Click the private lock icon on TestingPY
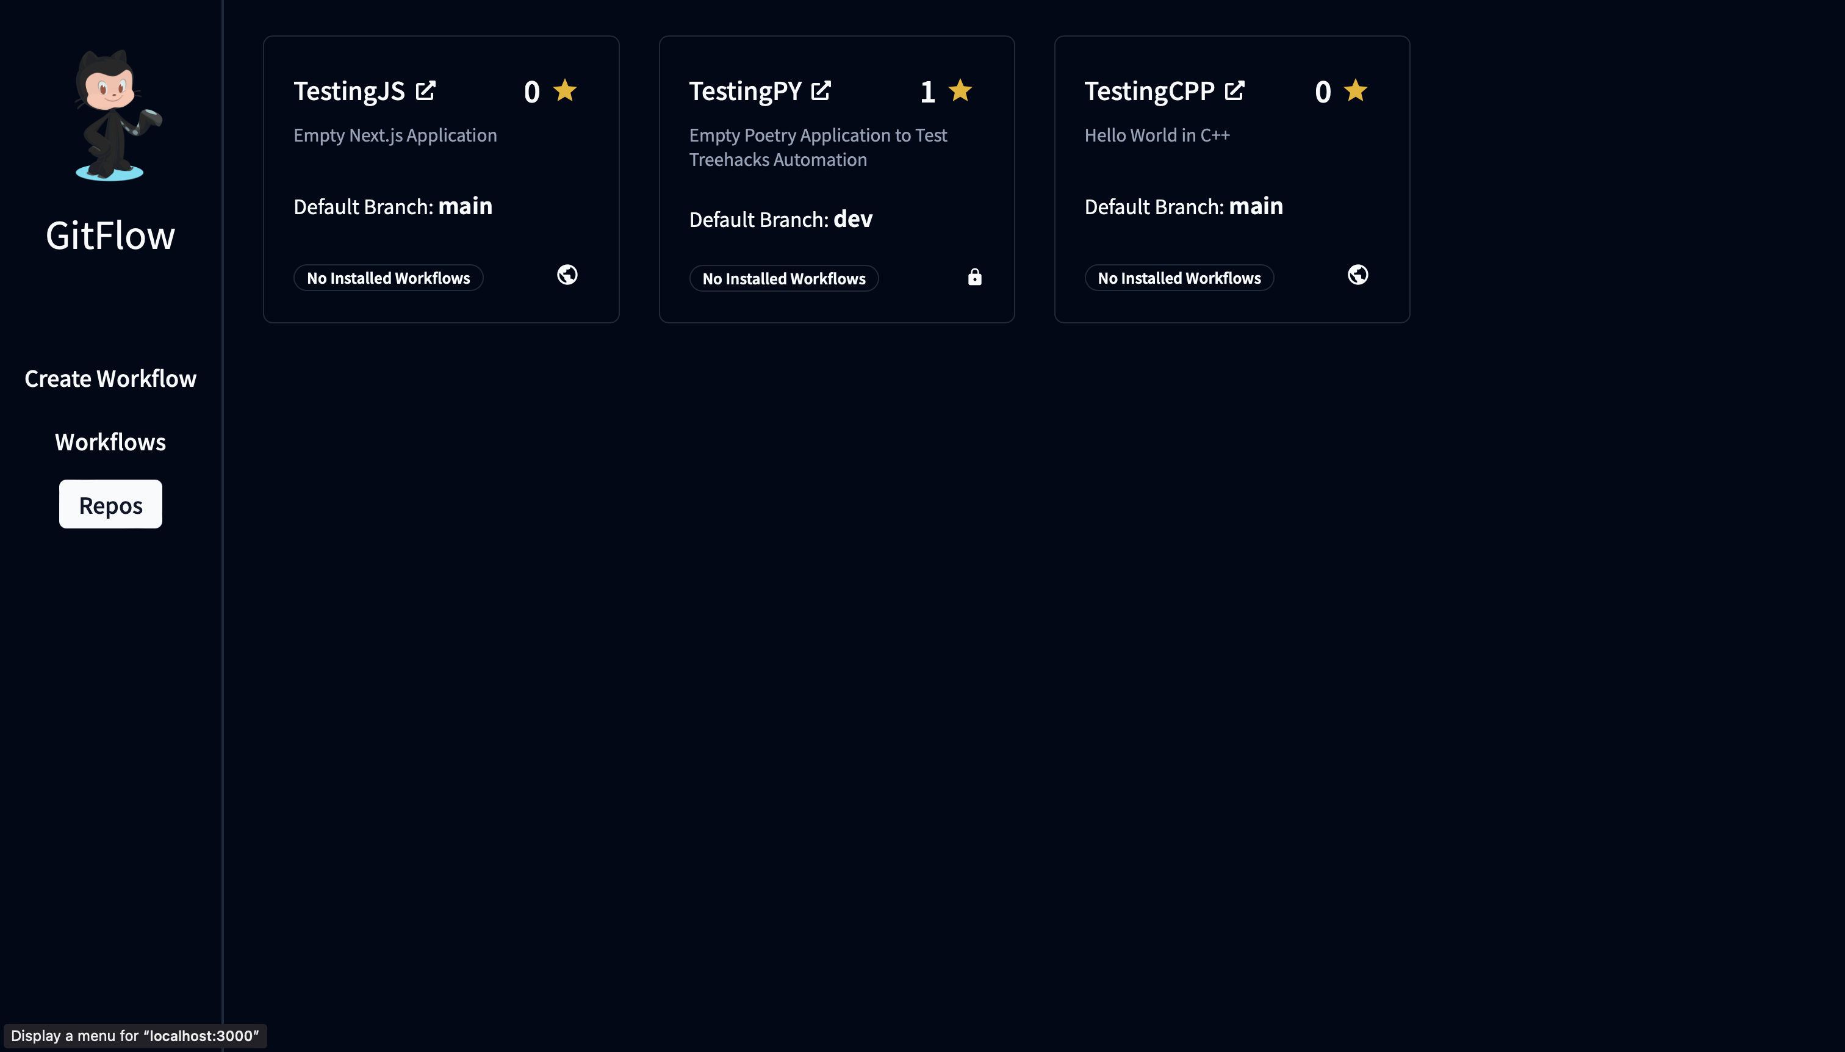 pyautogui.click(x=974, y=276)
